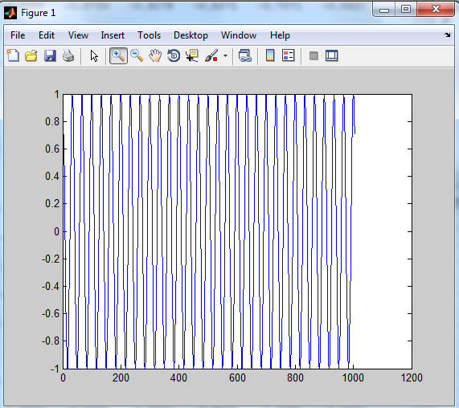Click the Figure 1 window title
The image size is (459, 408).
click(38, 13)
